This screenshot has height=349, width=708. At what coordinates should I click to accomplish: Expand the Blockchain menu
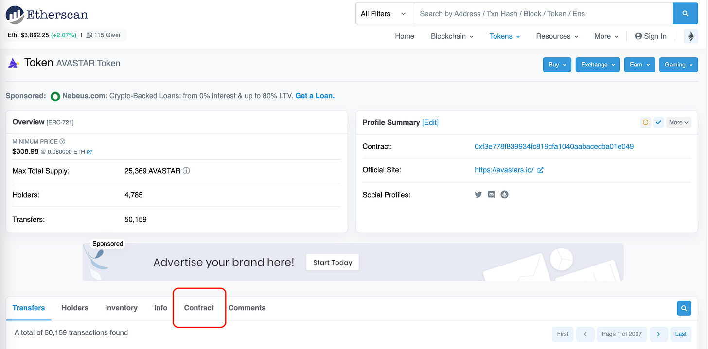[452, 36]
